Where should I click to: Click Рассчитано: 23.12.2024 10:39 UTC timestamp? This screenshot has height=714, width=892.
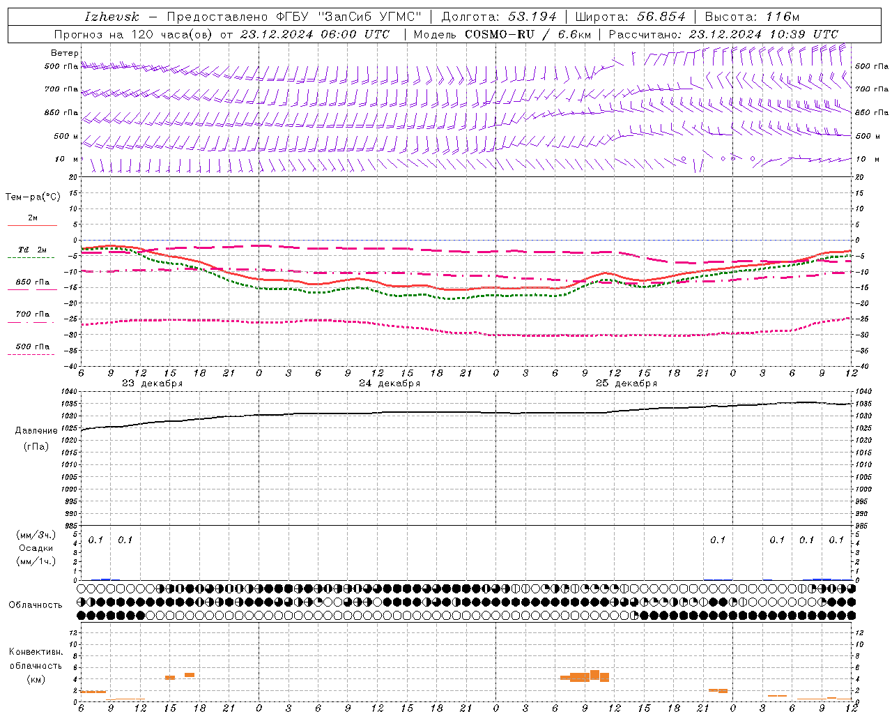pyautogui.click(x=723, y=34)
